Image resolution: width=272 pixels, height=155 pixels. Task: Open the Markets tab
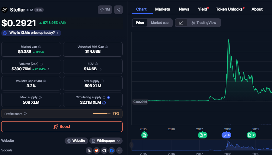tap(162, 9)
